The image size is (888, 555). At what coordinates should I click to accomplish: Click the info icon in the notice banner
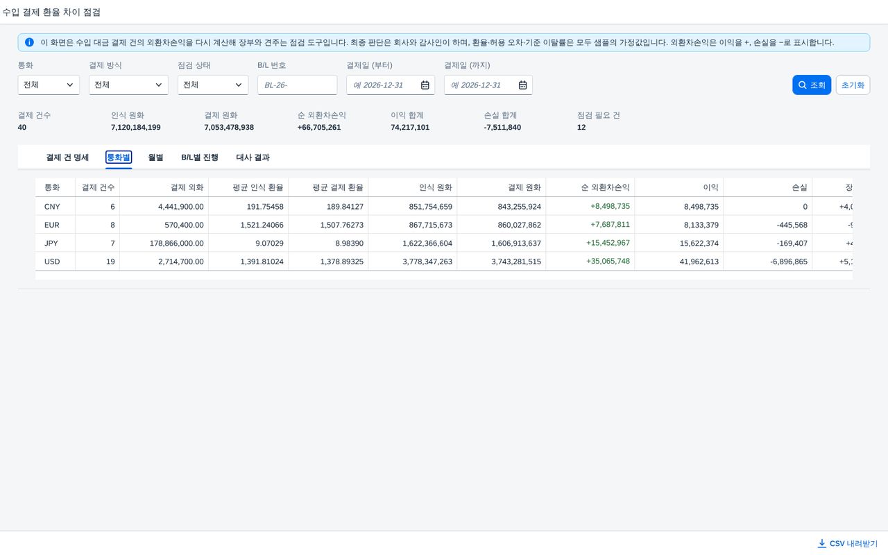(x=29, y=42)
